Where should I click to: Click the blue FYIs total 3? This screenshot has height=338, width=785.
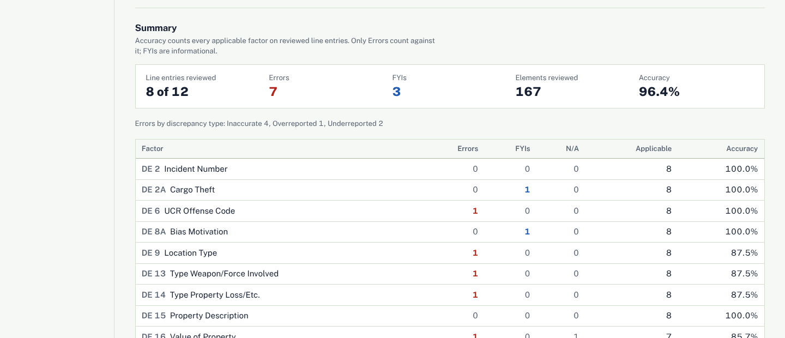tap(396, 92)
